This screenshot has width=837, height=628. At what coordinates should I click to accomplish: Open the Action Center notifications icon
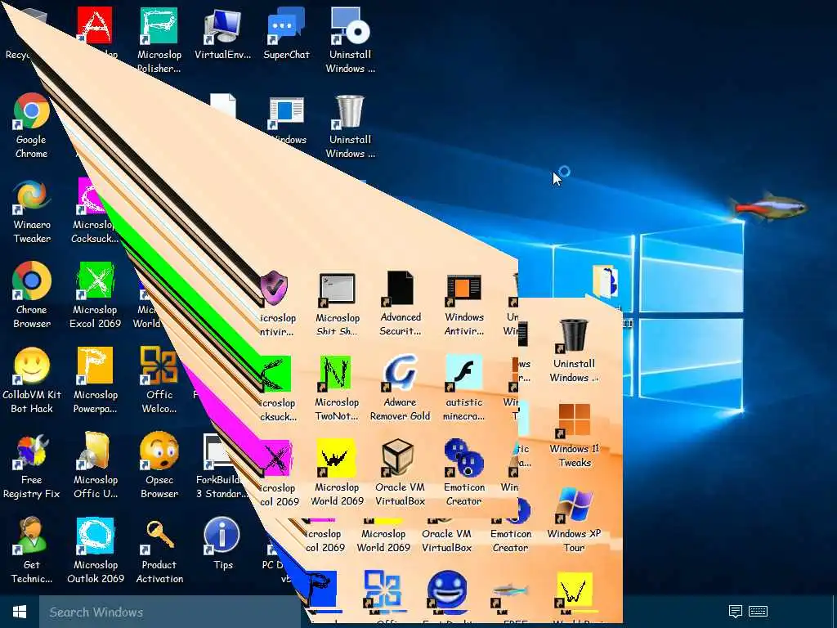point(735,612)
